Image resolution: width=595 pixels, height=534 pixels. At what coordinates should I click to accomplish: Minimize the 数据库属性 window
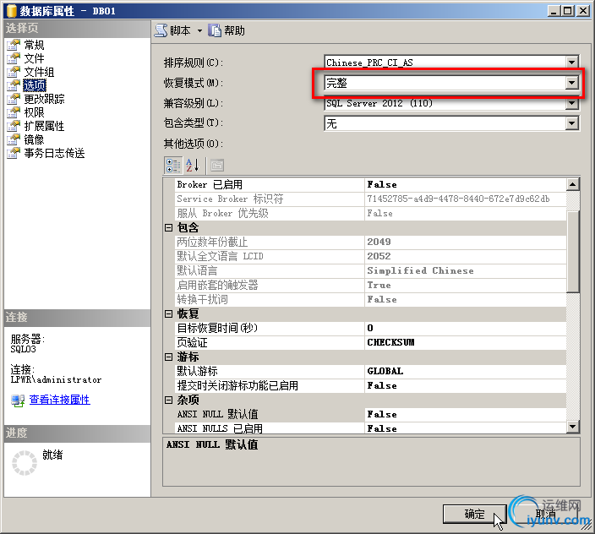[554, 11]
